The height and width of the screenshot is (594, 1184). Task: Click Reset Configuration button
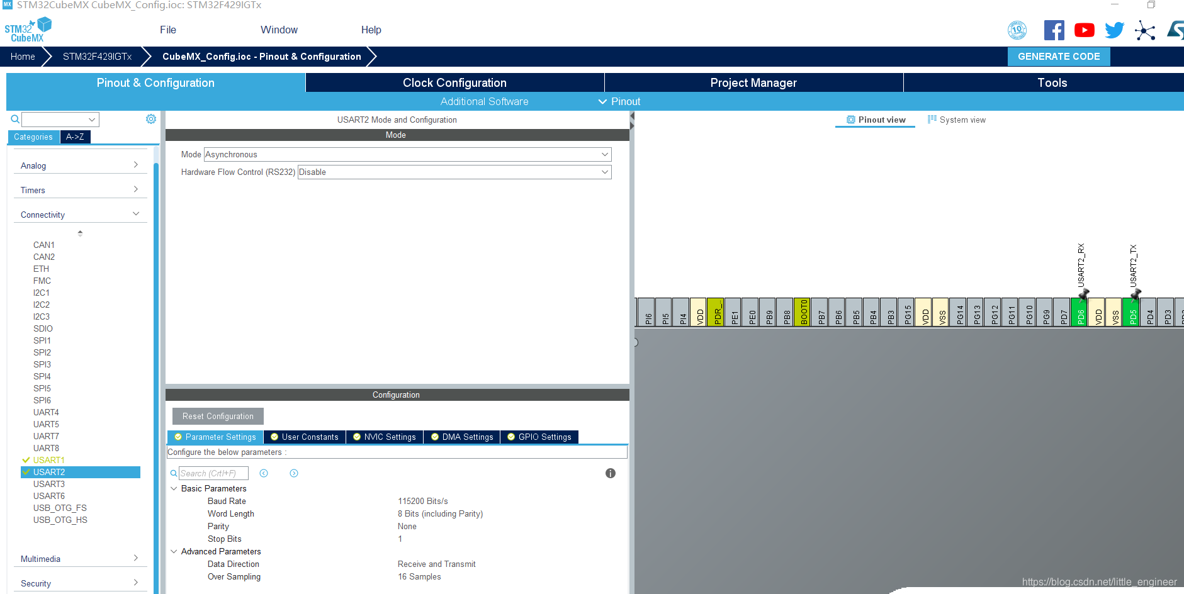click(218, 416)
